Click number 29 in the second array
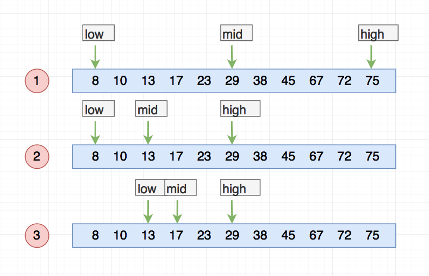This screenshot has height=276, width=429. pyautogui.click(x=232, y=157)
